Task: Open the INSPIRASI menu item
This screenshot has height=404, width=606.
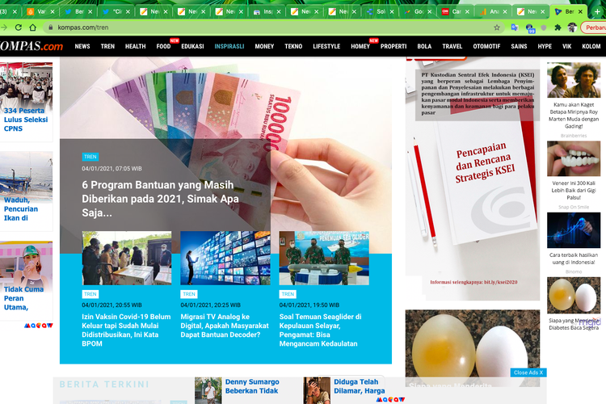Action: [229, 47]
